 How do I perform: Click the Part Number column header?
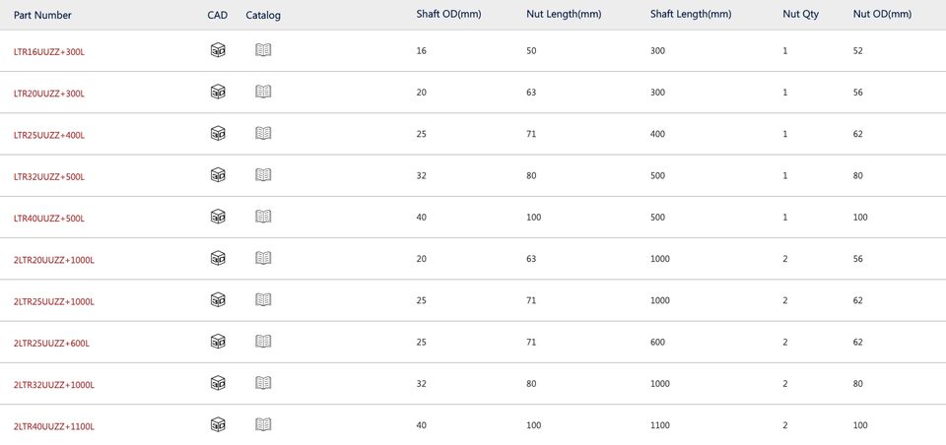42,15
